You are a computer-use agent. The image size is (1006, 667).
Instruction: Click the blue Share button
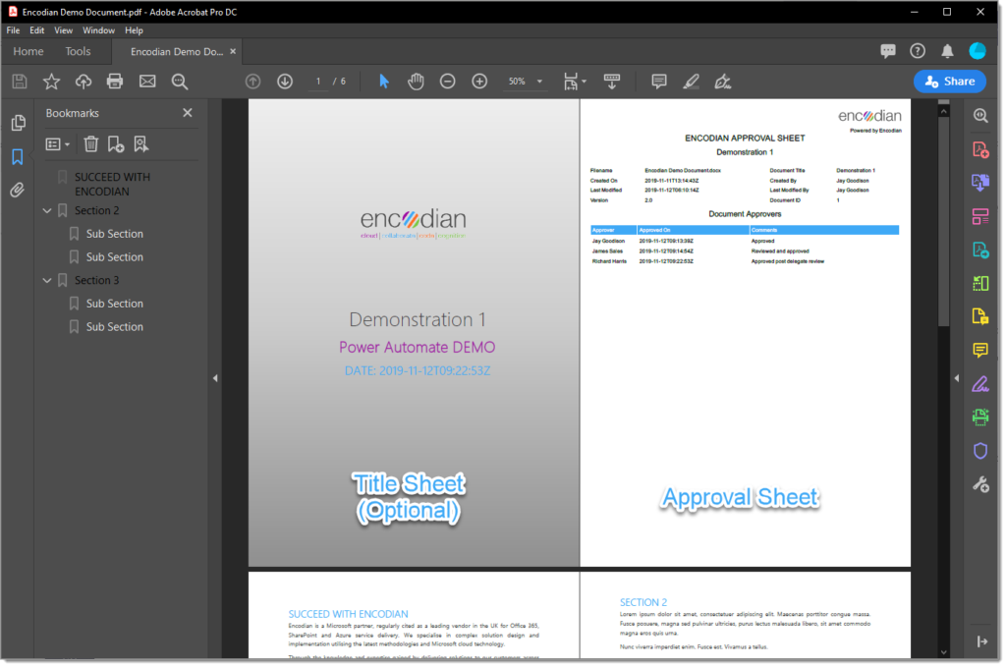(950, 82)
